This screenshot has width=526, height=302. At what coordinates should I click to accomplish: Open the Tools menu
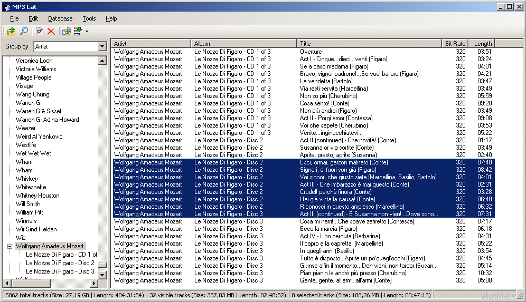click(89, 18)
